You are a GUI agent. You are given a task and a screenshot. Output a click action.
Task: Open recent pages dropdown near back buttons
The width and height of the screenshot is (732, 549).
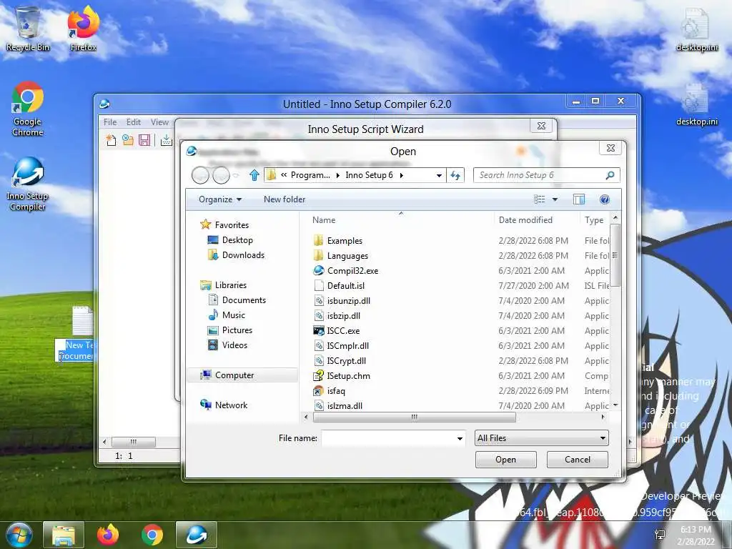pos(236,176)
